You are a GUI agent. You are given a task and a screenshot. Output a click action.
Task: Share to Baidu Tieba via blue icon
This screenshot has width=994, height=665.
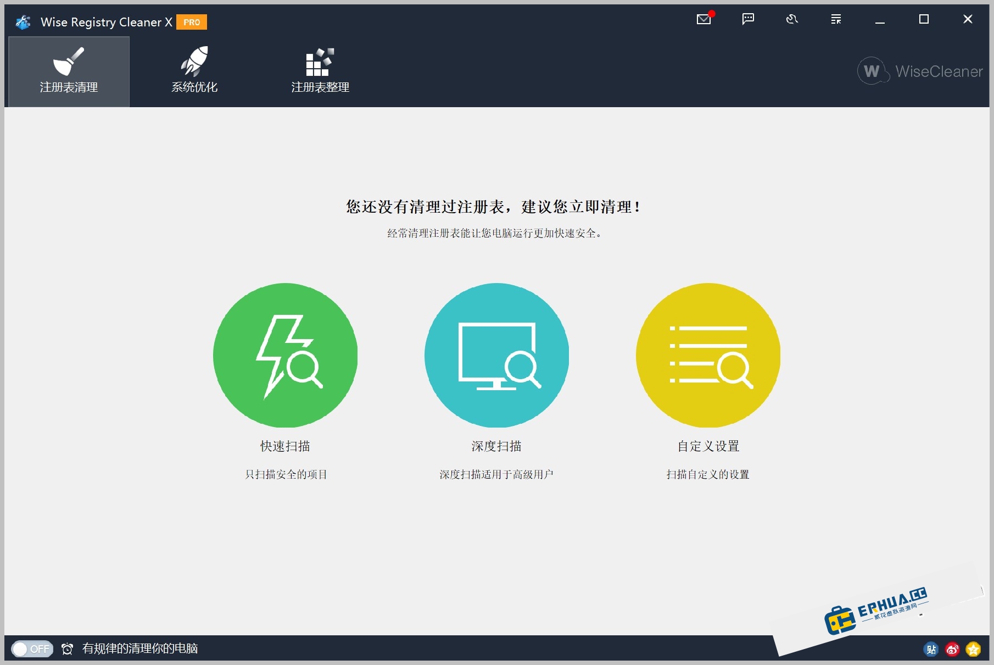[932, 649]
